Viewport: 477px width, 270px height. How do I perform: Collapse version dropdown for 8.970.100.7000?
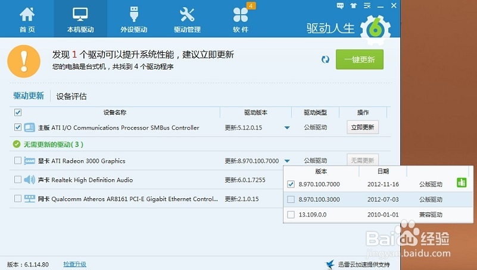[287, 161]
